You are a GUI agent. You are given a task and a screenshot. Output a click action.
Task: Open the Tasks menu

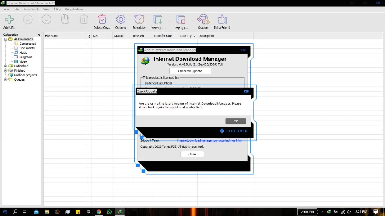point(6,9)
